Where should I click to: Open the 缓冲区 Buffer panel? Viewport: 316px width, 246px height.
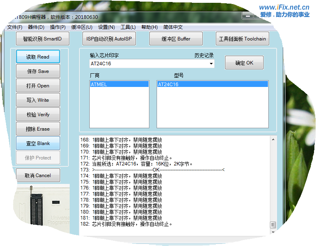pyautogui.click(x=176, y=39)
